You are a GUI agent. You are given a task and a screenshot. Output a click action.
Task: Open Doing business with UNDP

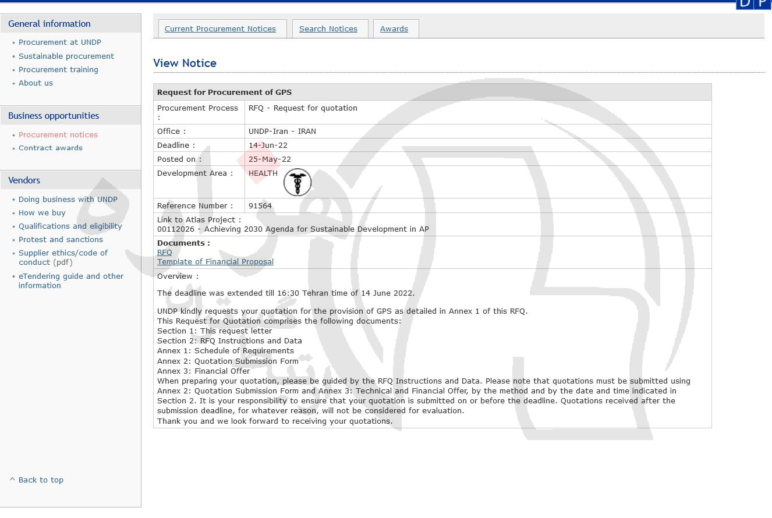coord(68,199)
